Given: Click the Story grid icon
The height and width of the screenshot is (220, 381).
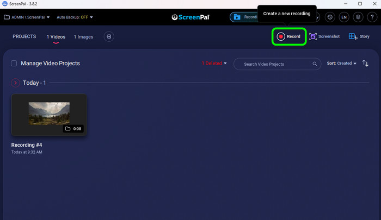Looking at the screenshot, I should pyautogui.click(x=353, y=36).
